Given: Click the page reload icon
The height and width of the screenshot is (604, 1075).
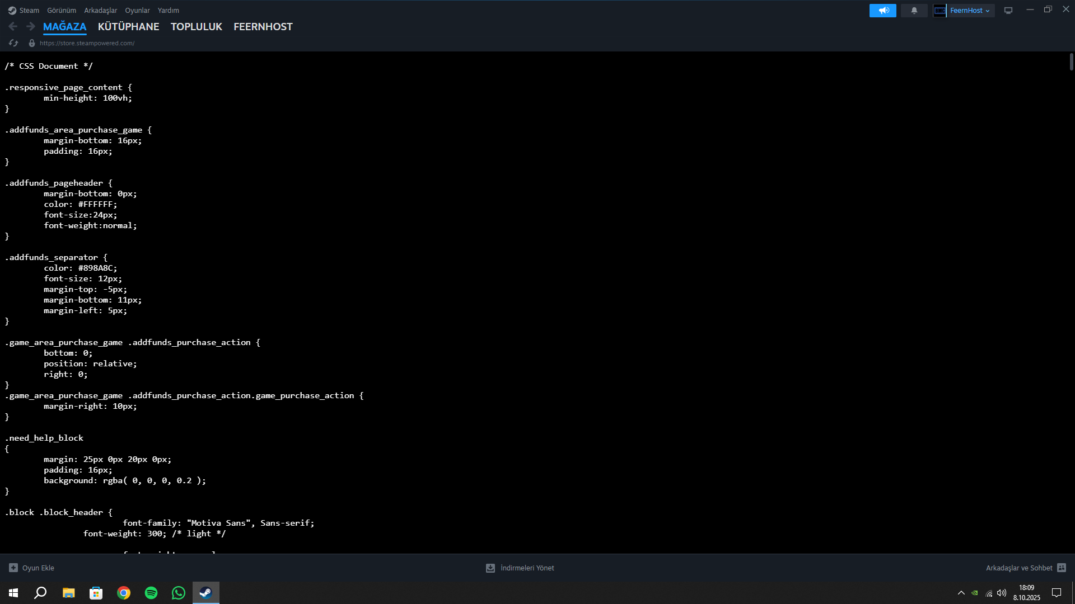Looking at the screenshot, I should pos(13,43).
